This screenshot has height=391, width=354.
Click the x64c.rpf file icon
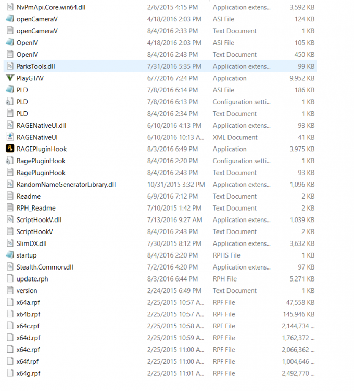click(x=10, y=326)
